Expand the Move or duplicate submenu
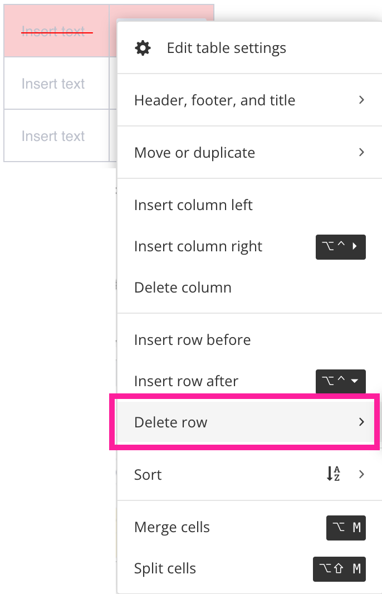382x594 pixels. point(361,153)
